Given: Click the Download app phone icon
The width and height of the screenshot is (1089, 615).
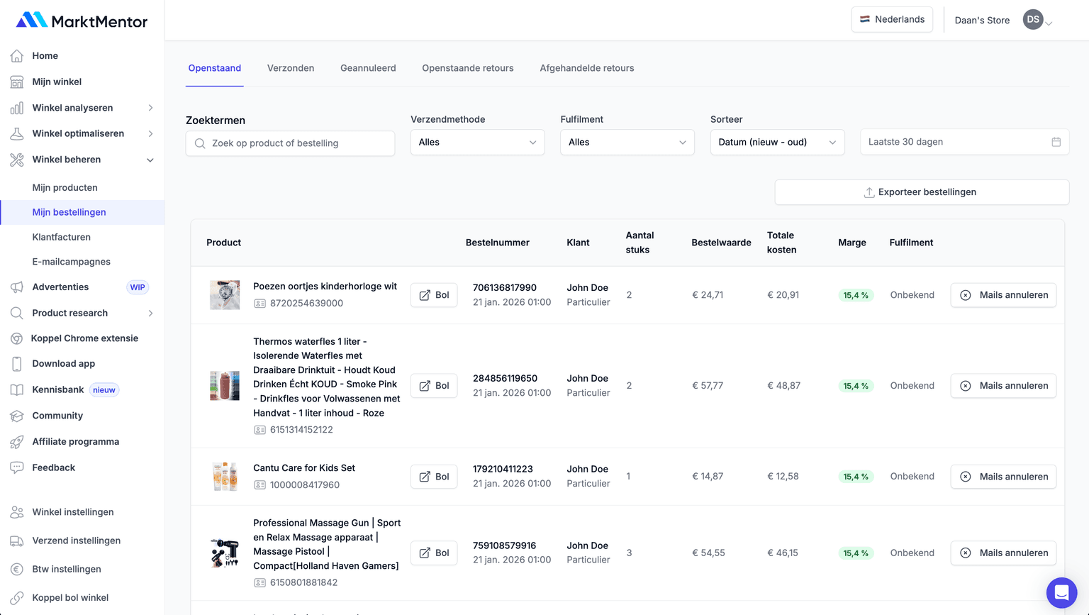Looking at the screenshot, I should pyautogui.click(x=17, y=364).
